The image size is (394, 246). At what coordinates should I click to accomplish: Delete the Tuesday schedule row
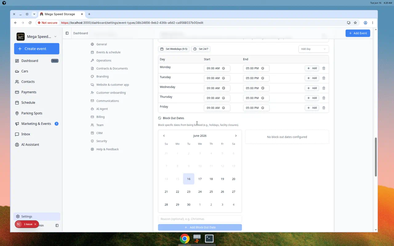(x=324, y=78)
